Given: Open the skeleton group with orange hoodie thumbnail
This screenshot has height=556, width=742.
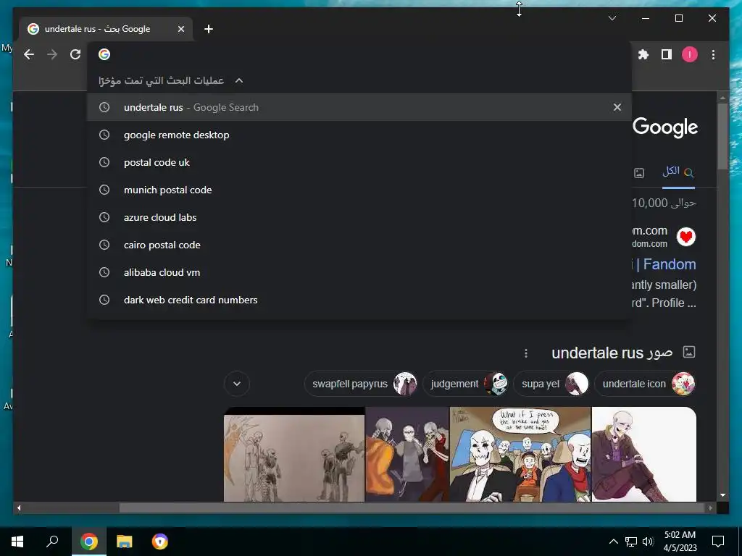Looking at the screenshot, I should tap(407, 455).
